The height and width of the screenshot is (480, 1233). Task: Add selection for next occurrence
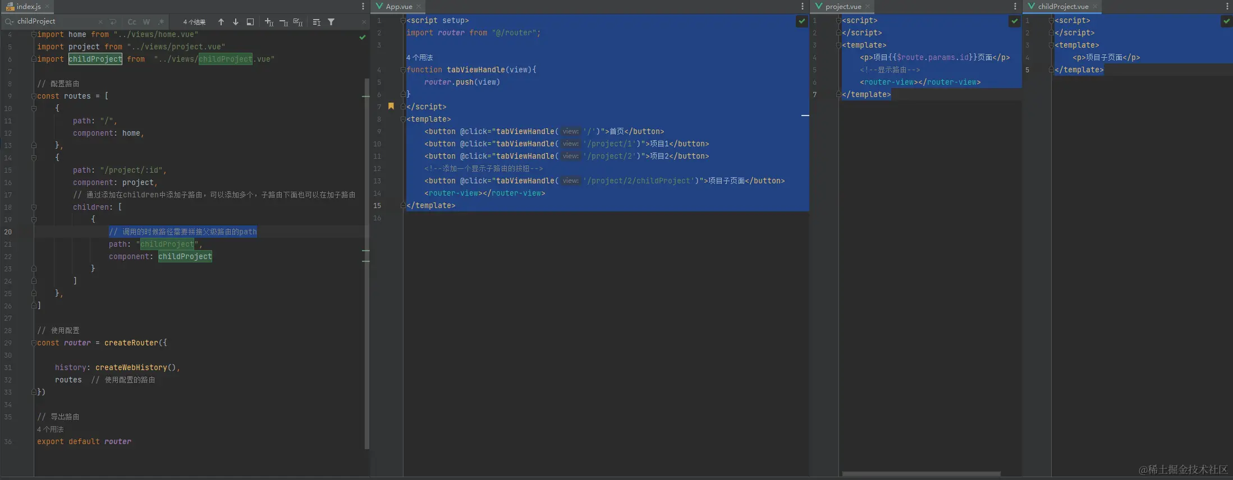click(269, 22)
